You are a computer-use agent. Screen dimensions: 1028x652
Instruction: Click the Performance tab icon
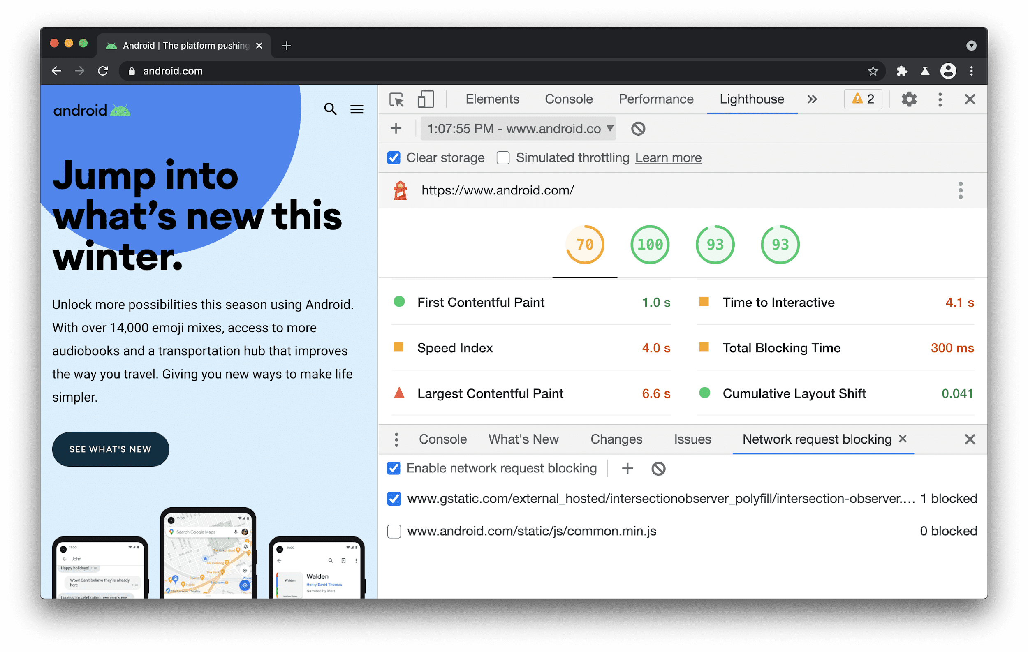[x=656, y=98]
